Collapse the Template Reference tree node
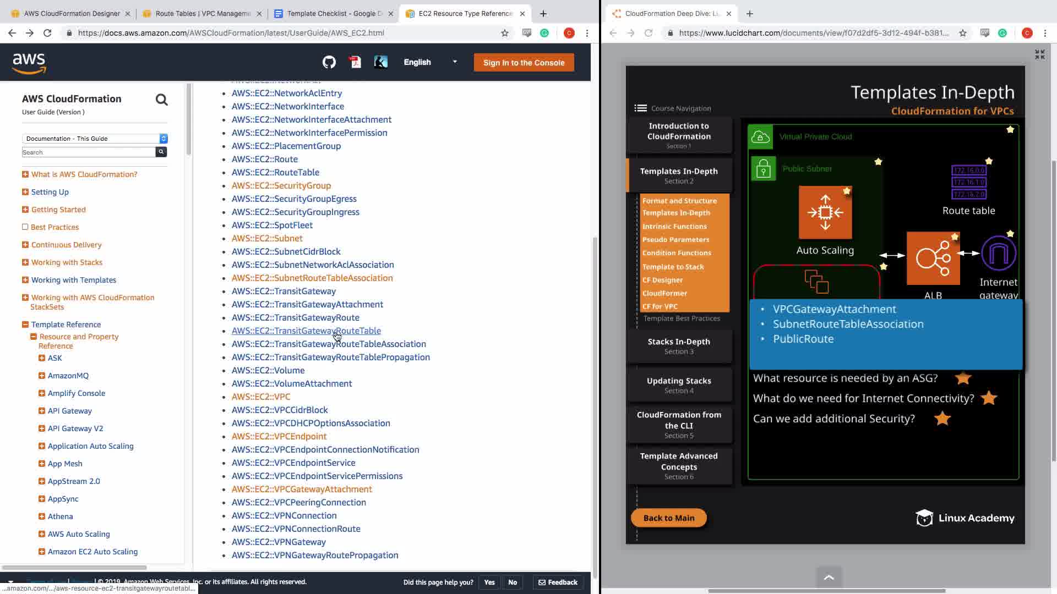Screen dimensions: 1057x594 [25, 324]
